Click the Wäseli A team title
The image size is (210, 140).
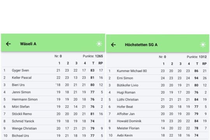(28, 44)
